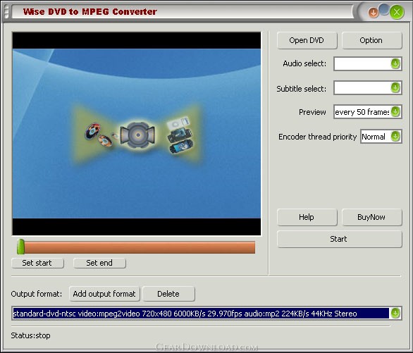Click the green X close icon
Image resolution: width=413 pixels, height=353 pixels.
pos(397,12)
